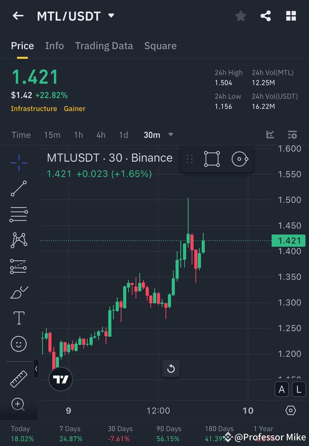Open the indicators settings icon
Viewport: 309px width, 446px height.
[292, 135]
